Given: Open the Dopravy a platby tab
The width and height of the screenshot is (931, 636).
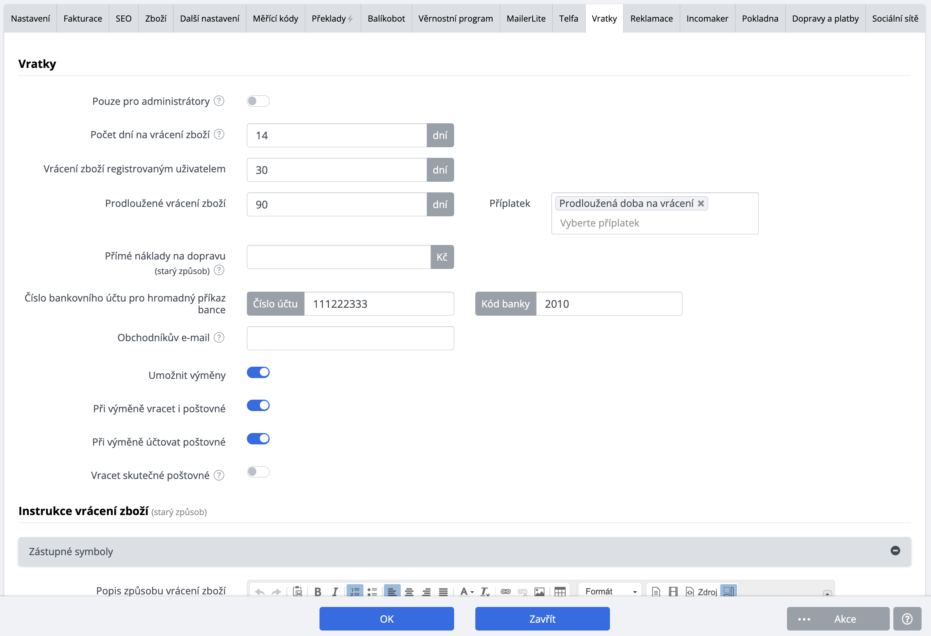Looking at the screenshot, I should [x=825, y=18].
